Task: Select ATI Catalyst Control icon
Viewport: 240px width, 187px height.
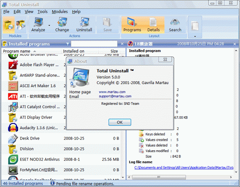Action: tap(13, 107)
